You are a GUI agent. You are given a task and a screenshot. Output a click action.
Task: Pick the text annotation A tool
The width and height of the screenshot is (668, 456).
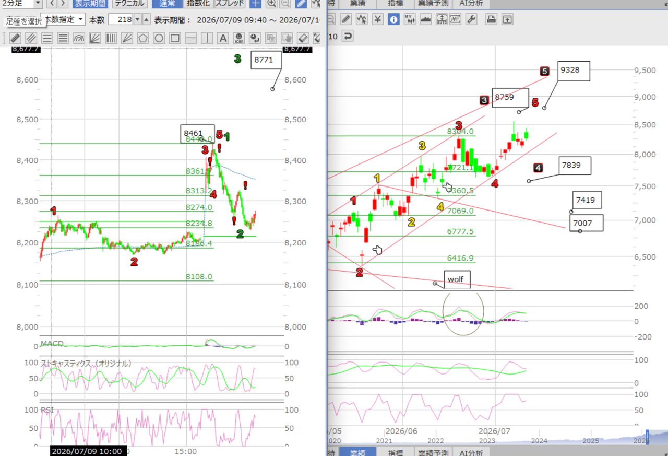click(x=223, y=38)
